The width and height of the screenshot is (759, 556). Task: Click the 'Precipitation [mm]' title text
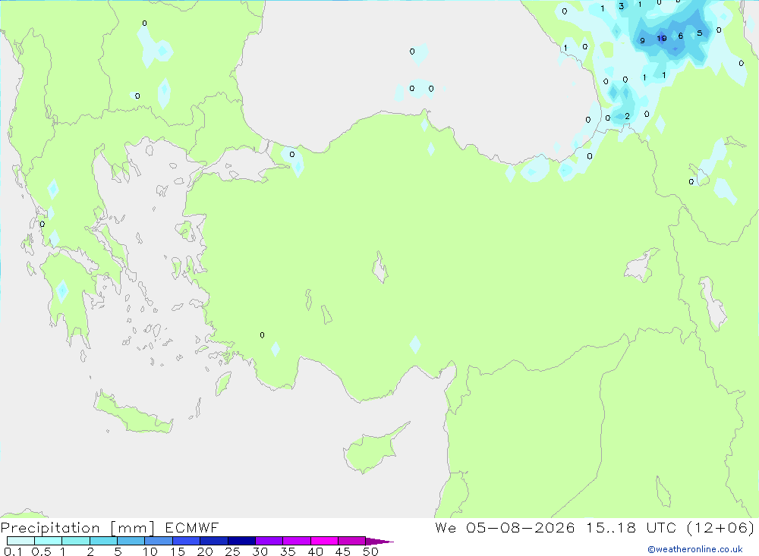click(77, 528)
